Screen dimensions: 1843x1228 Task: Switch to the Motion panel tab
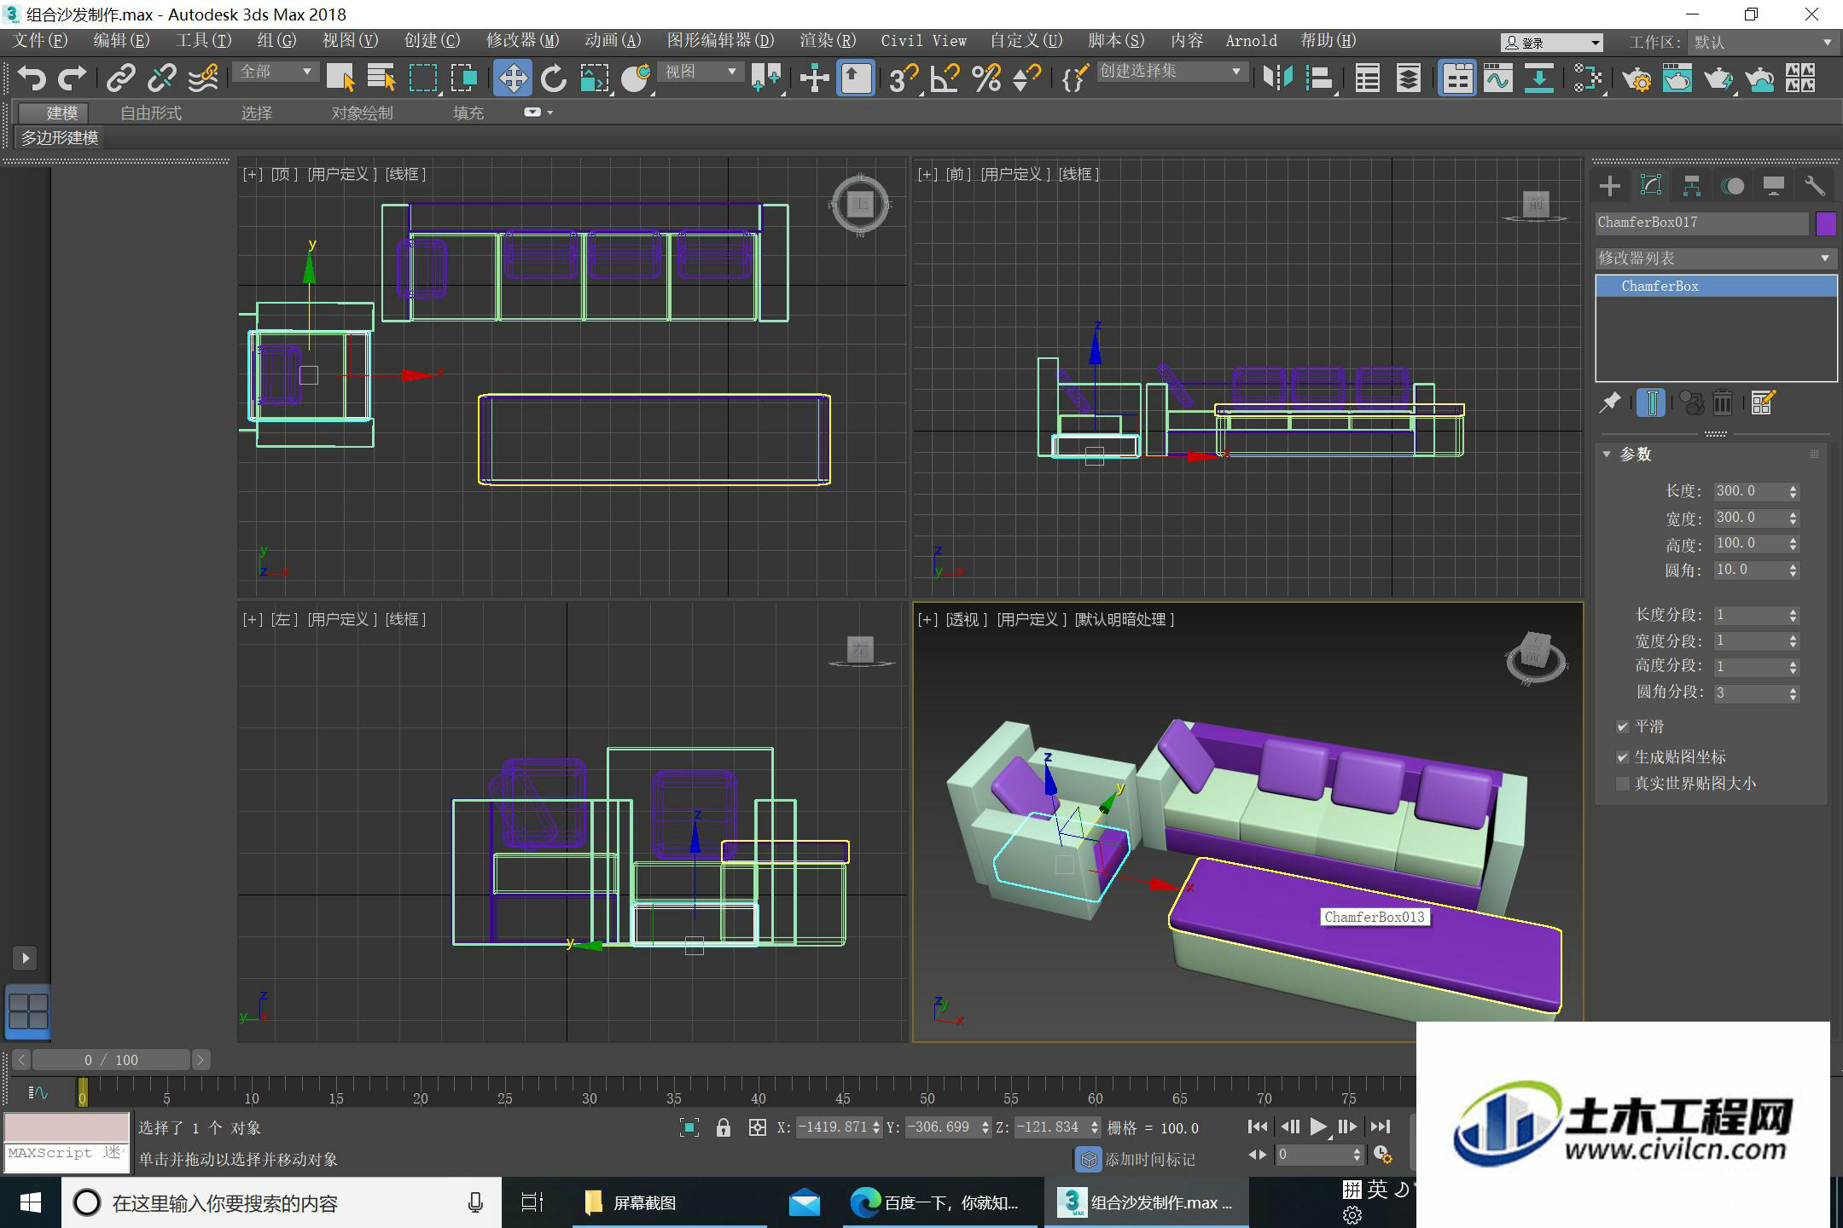point(1733,186)
